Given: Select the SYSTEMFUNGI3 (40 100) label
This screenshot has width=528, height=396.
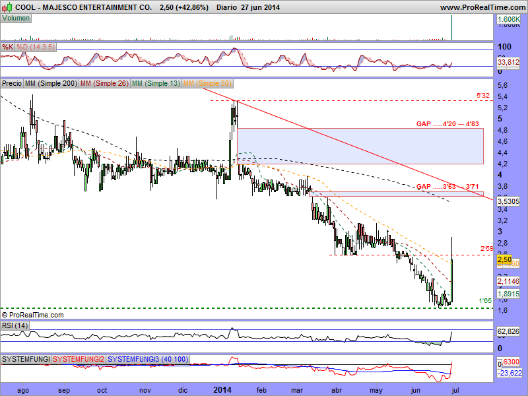Looking at the screenshot, I should pyautogui.click(x=148, y=359).
